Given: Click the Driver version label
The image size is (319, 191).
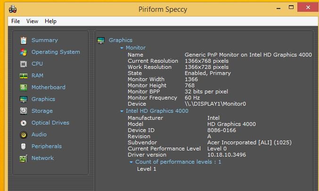Looking at the screenshot, I should [x=147, y=155].
